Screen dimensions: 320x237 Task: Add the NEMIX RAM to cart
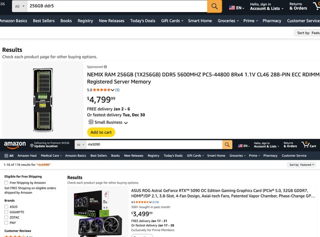(x=101, y=132)
